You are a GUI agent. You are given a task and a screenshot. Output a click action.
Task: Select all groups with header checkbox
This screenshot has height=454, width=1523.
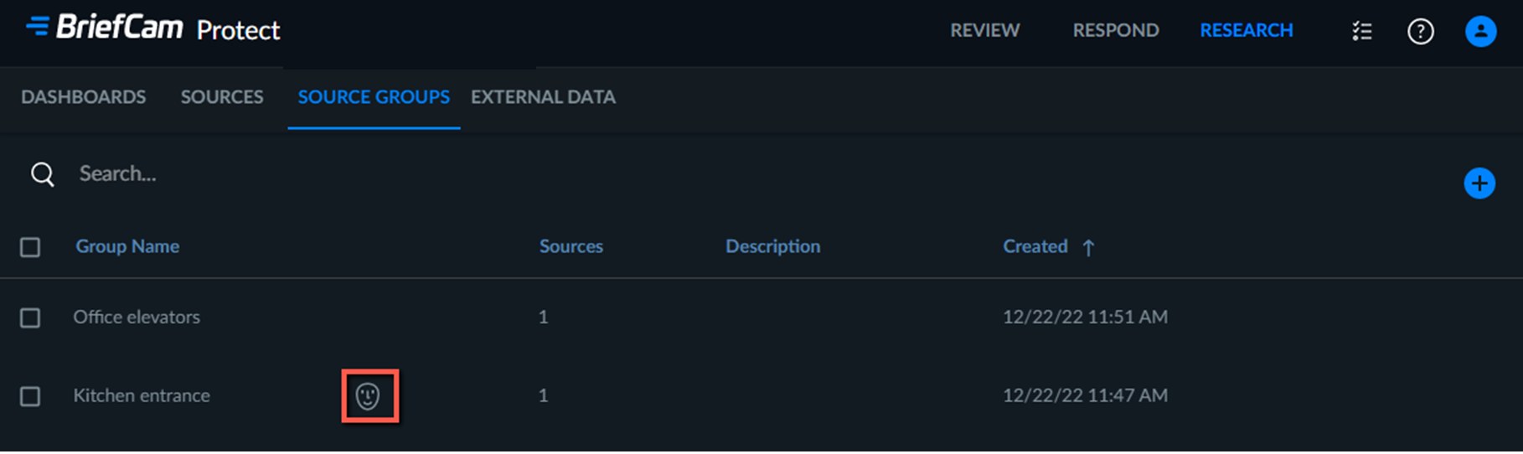(30, 247)
